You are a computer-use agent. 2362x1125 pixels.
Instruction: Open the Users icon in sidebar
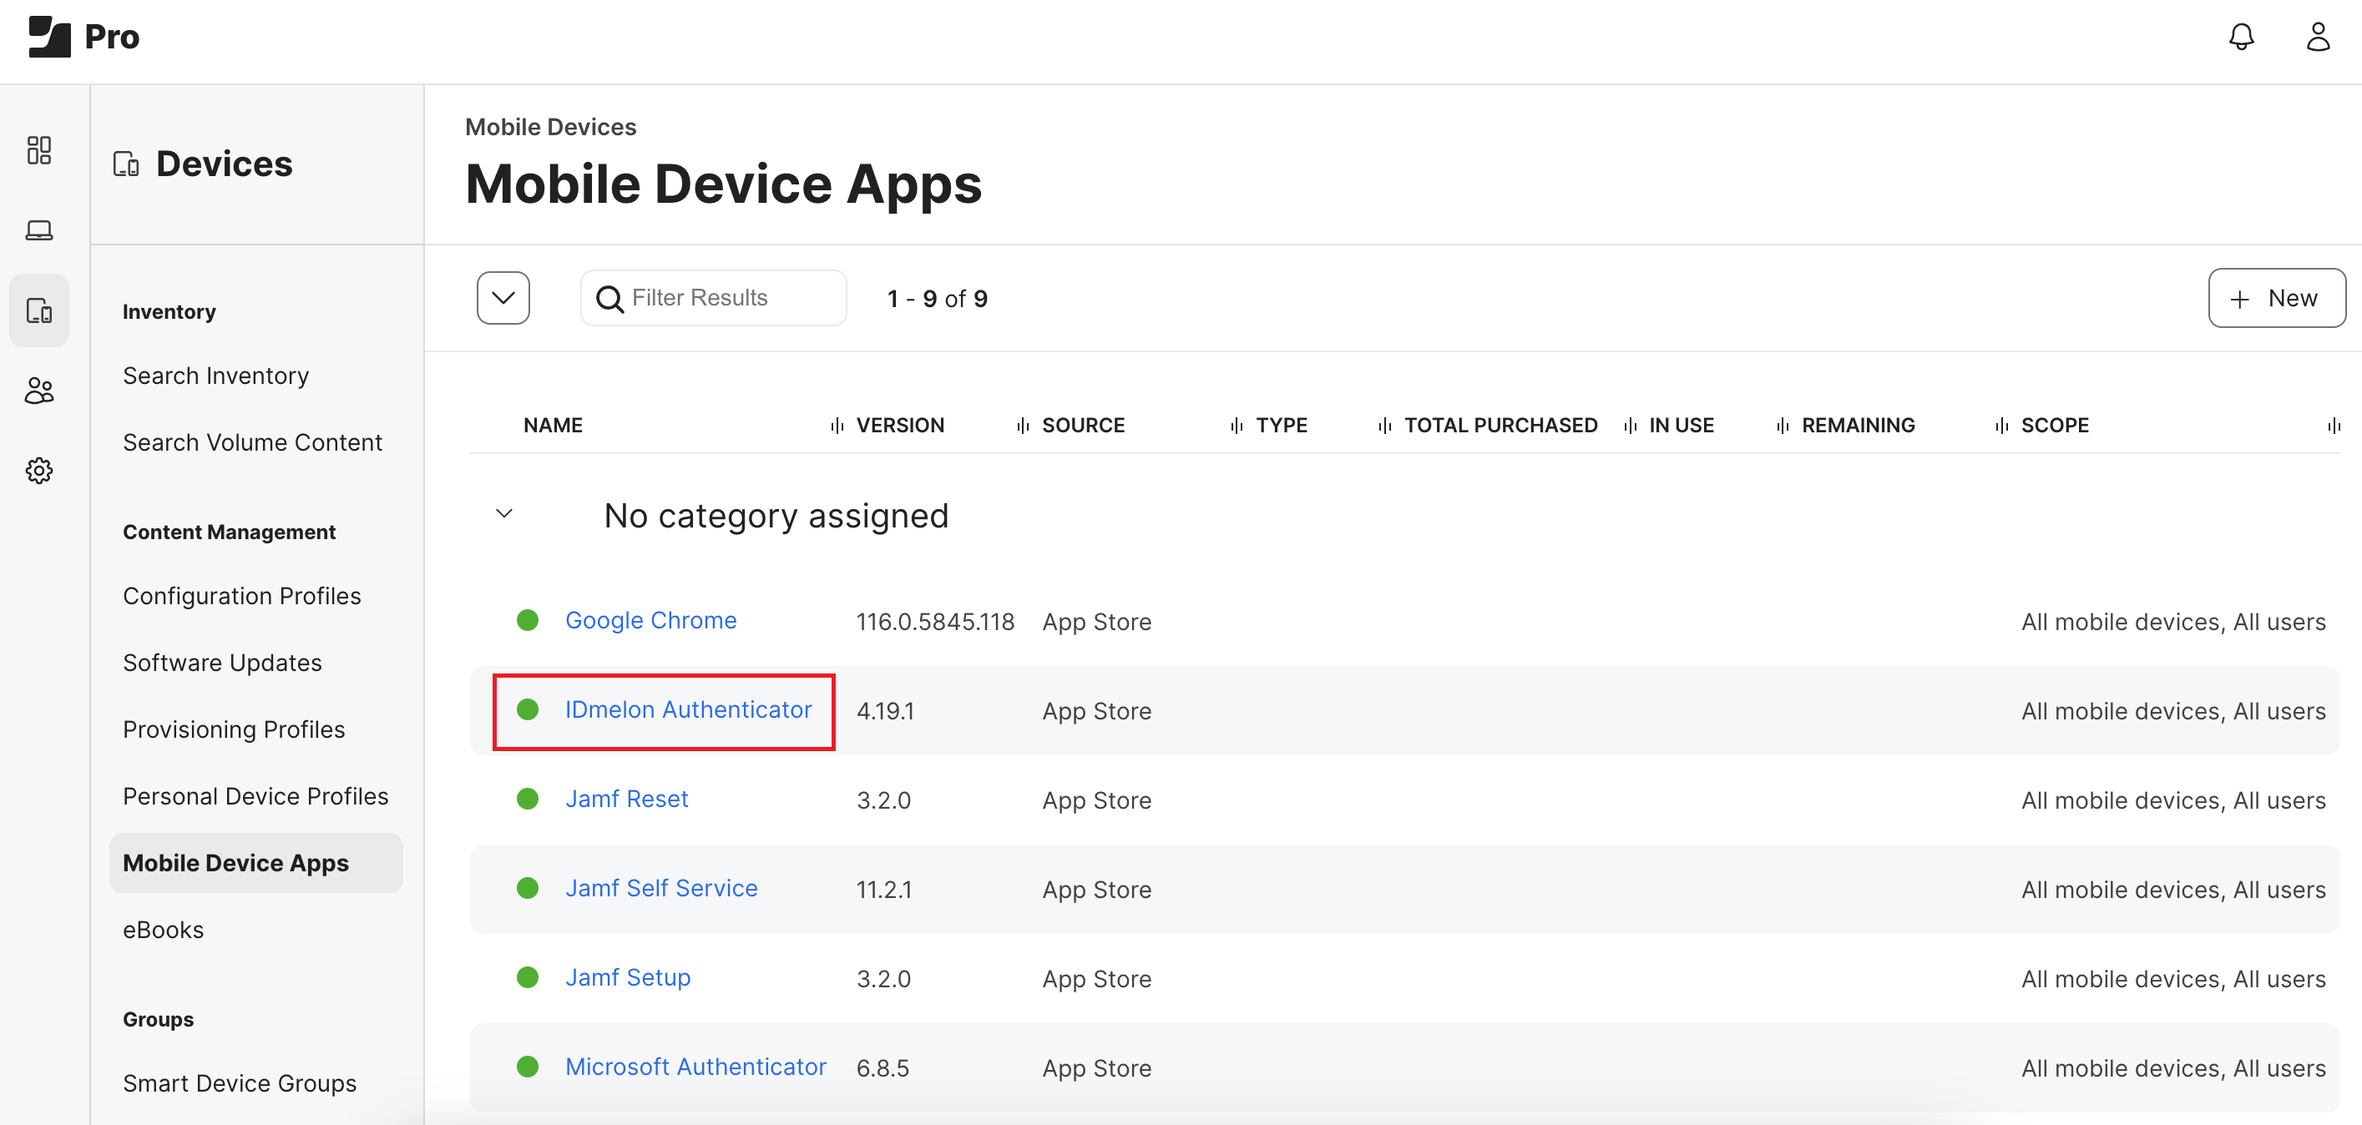(39, 391)
